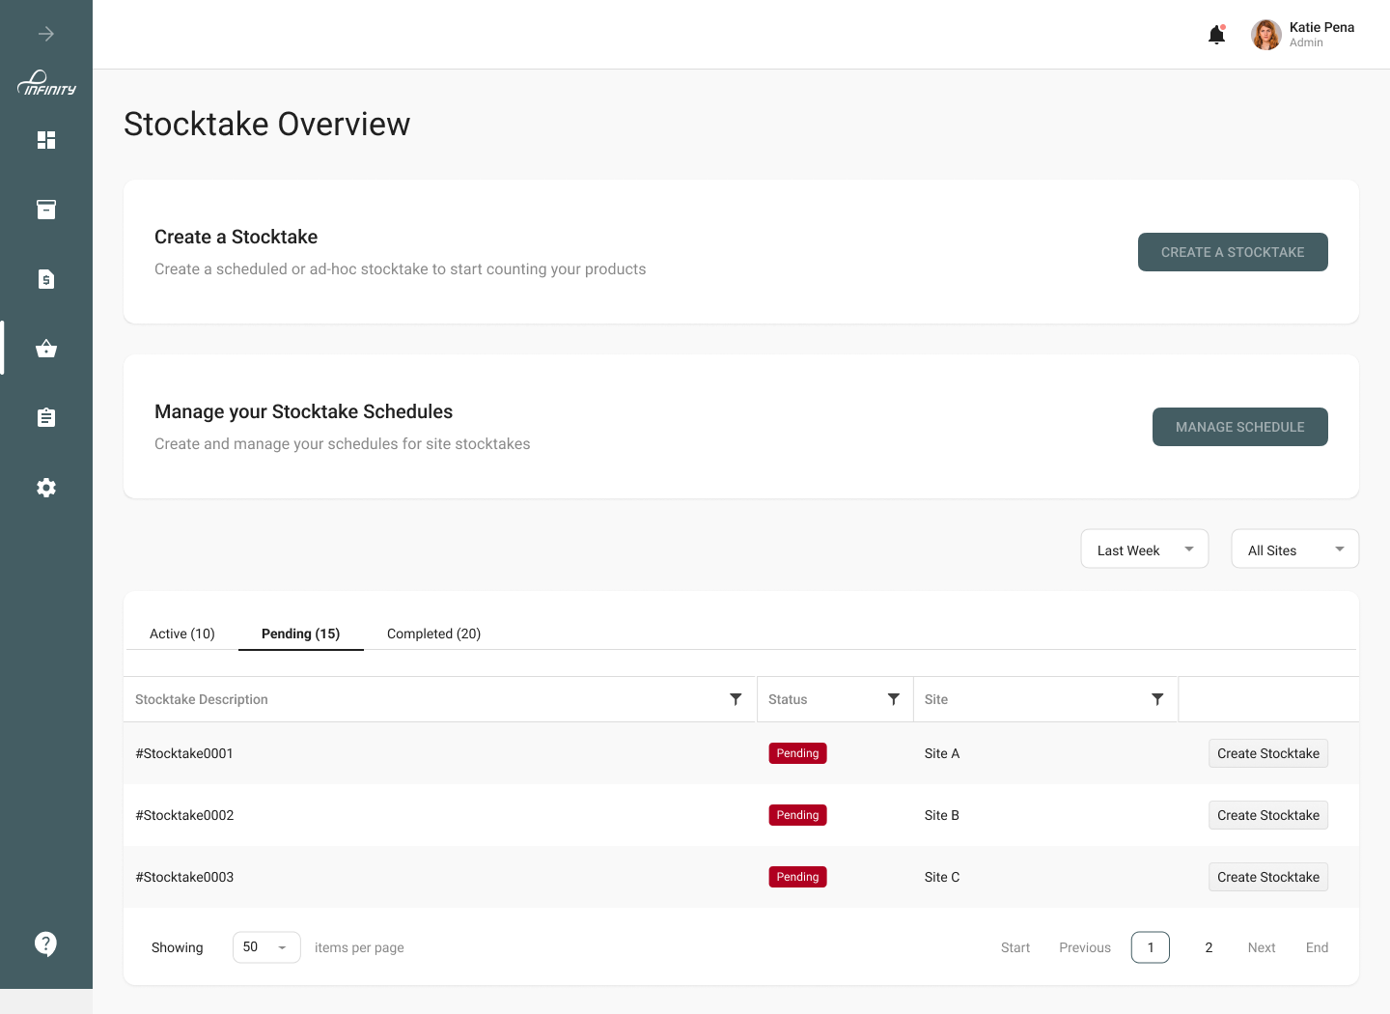Image resolution: width=1390 pixels, height=1014 pixels.
Task: Switch to the Completed (20) tab
Action: (x=433, y=634)
